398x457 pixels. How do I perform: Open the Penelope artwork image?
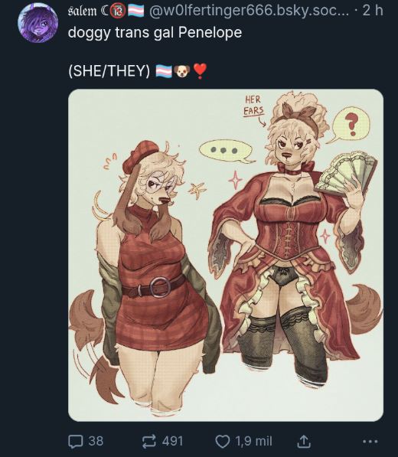[x=226, y=255]
